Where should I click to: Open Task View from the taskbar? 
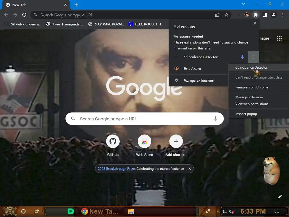coord(37,211)
